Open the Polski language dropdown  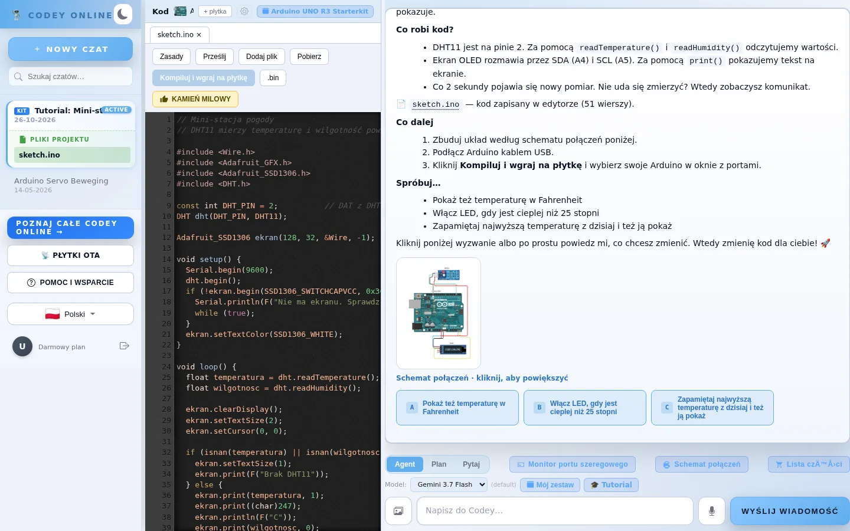pos(70,314)
